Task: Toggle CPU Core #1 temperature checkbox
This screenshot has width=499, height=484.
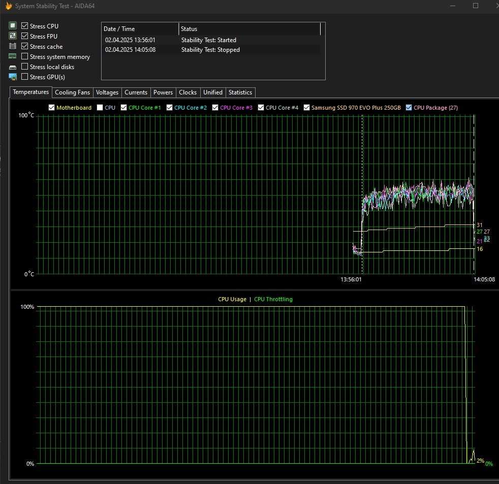Action: (x=123, y=108)
